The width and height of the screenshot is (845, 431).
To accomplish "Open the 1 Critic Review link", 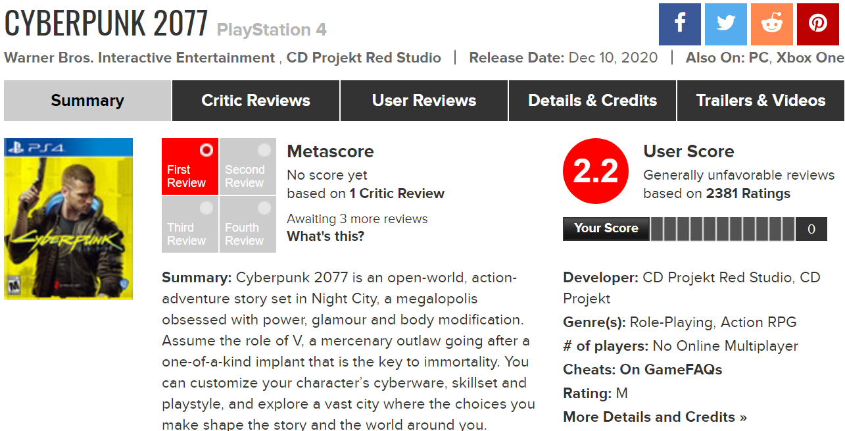I will [x=397, y=193].
